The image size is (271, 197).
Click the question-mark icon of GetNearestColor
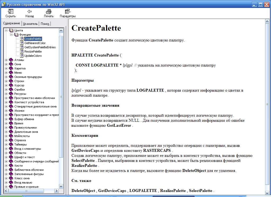click(22, 43)
